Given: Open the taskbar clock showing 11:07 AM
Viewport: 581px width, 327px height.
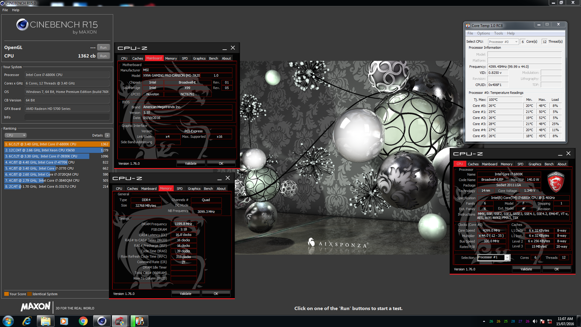Looking at the screenshot, I should point(565,321).
